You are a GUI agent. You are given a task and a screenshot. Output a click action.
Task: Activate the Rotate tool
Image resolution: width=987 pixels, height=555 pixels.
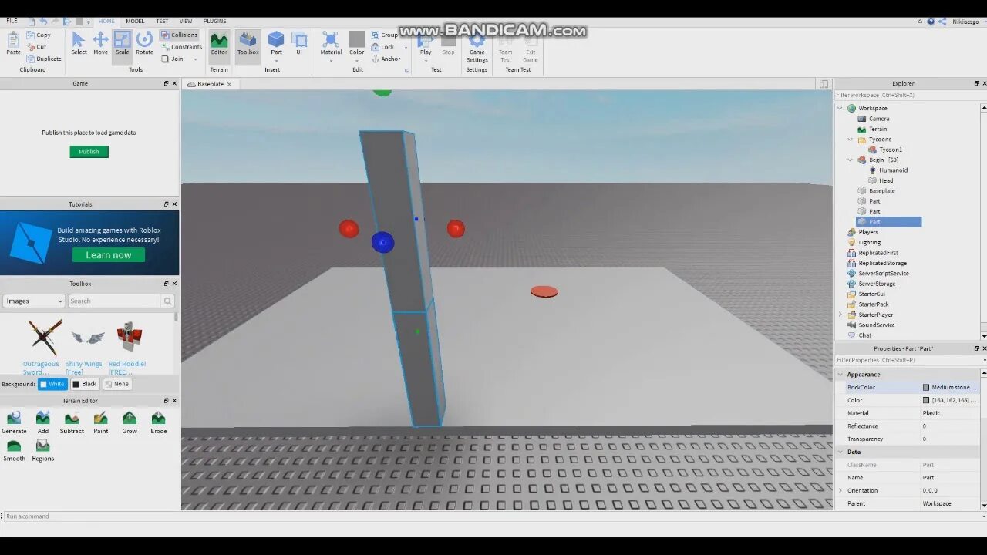tap(144, 44)
